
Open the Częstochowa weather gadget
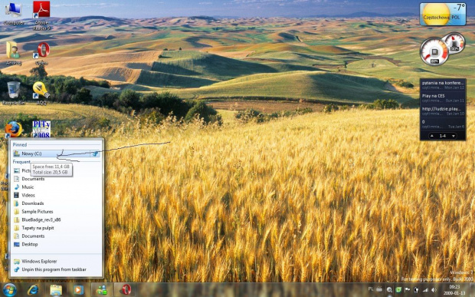(443, 15)
